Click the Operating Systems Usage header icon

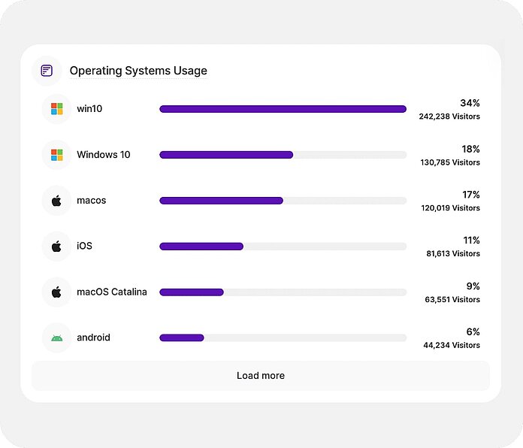[47, 71]
